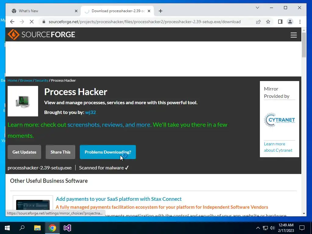312x234 pixels.
Task: Open the Chrome profile avatar
Action: click(x=290, y=22)
